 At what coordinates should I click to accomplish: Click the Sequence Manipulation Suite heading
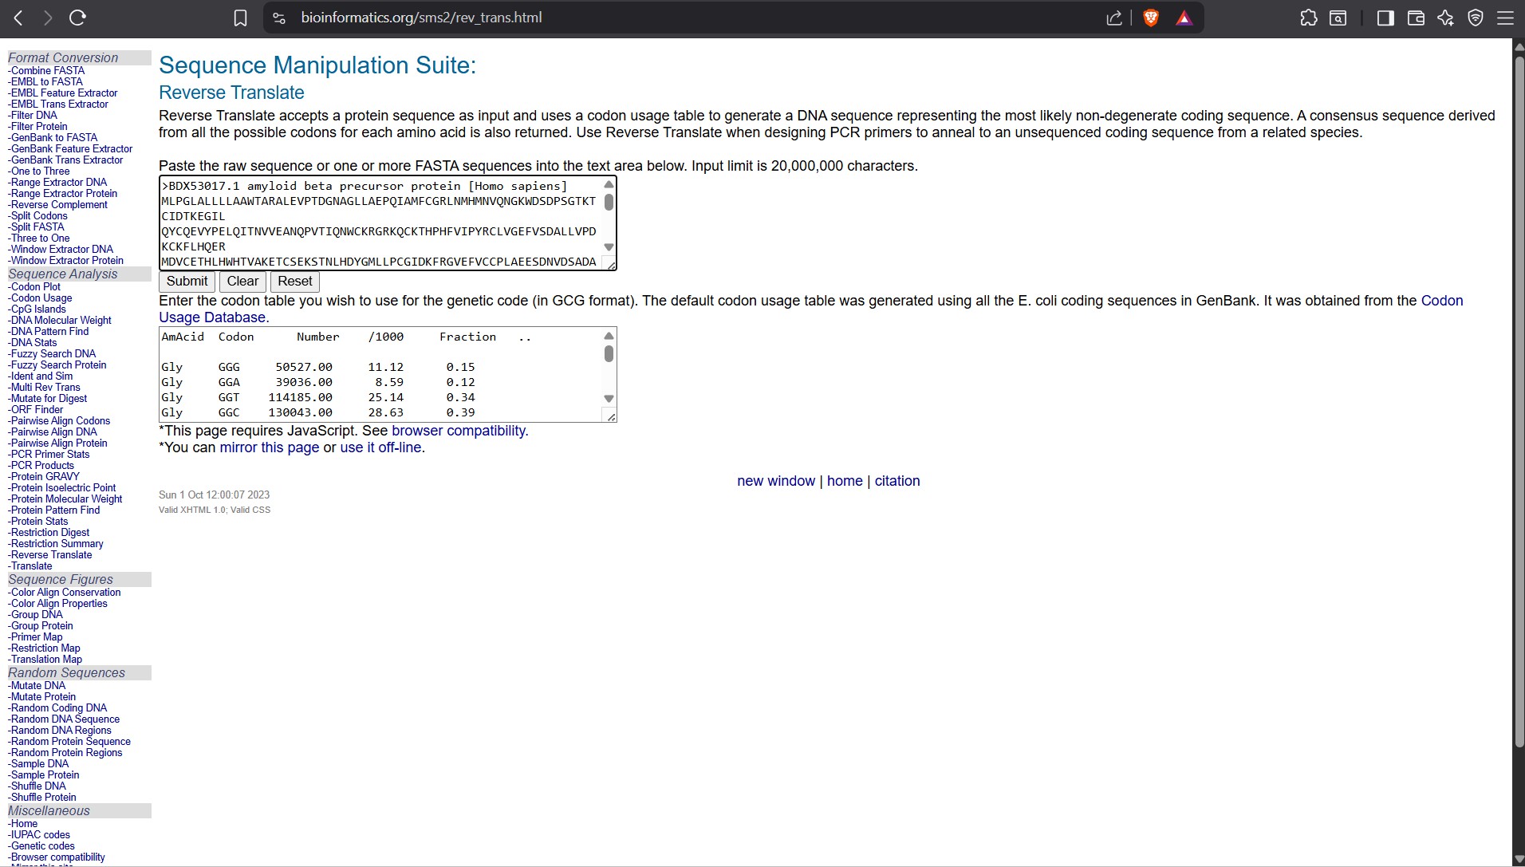coord(317,65)
